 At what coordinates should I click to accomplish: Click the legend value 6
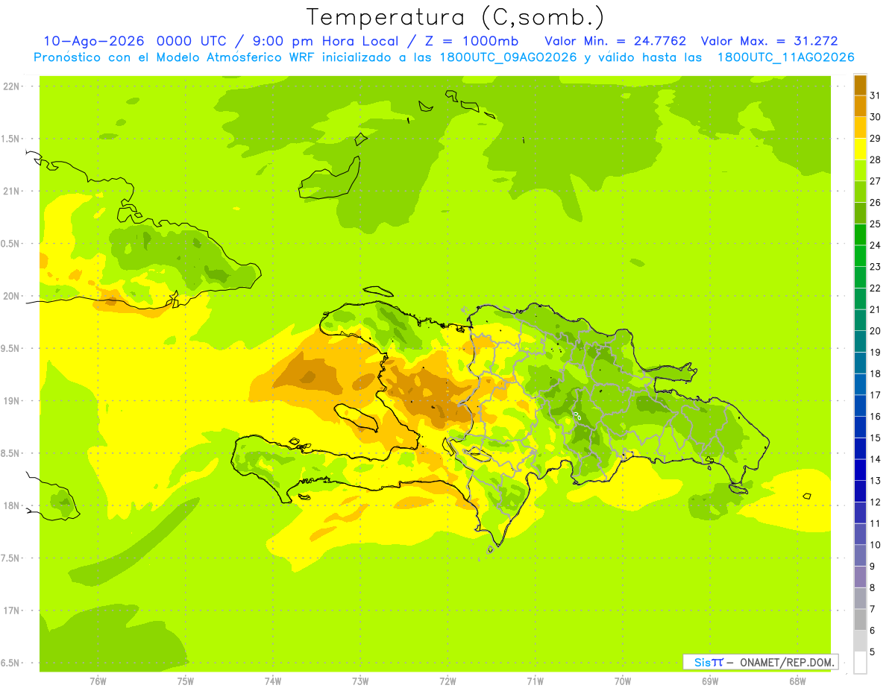[872, 630]
